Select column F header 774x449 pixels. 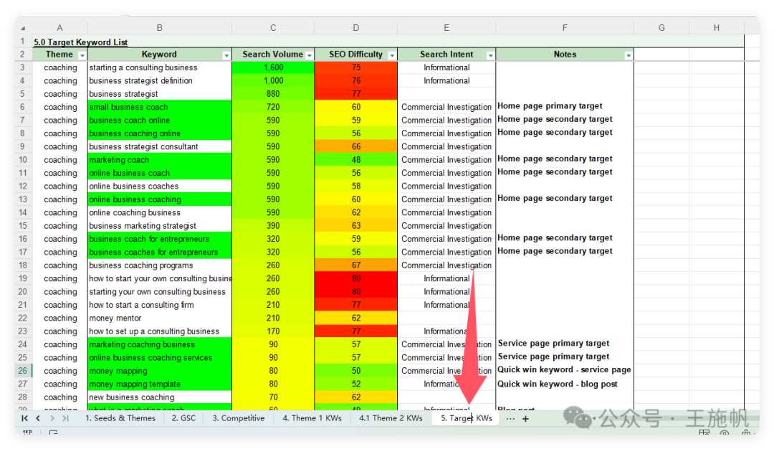coord(565,28)
